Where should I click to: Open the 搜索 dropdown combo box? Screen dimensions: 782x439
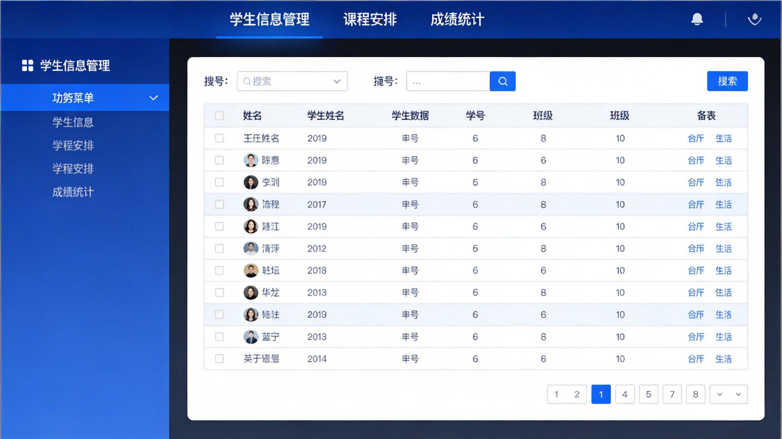292,81
